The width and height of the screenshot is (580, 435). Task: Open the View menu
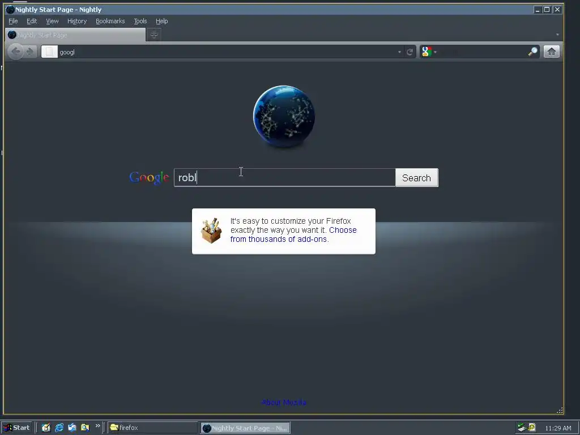(52, 21)
